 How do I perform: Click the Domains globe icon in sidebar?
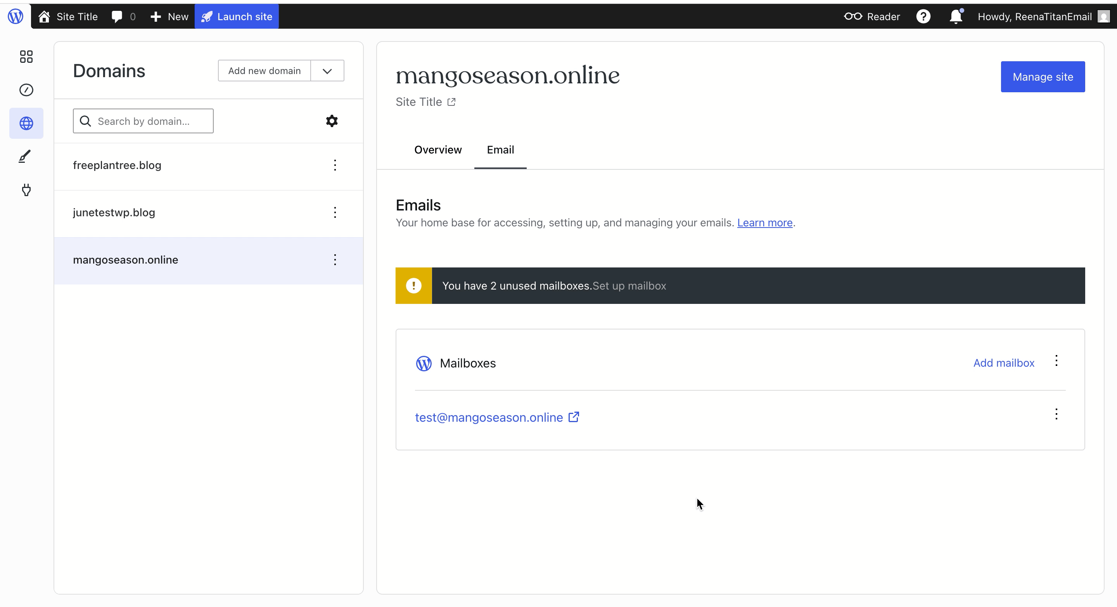(26, 124)
